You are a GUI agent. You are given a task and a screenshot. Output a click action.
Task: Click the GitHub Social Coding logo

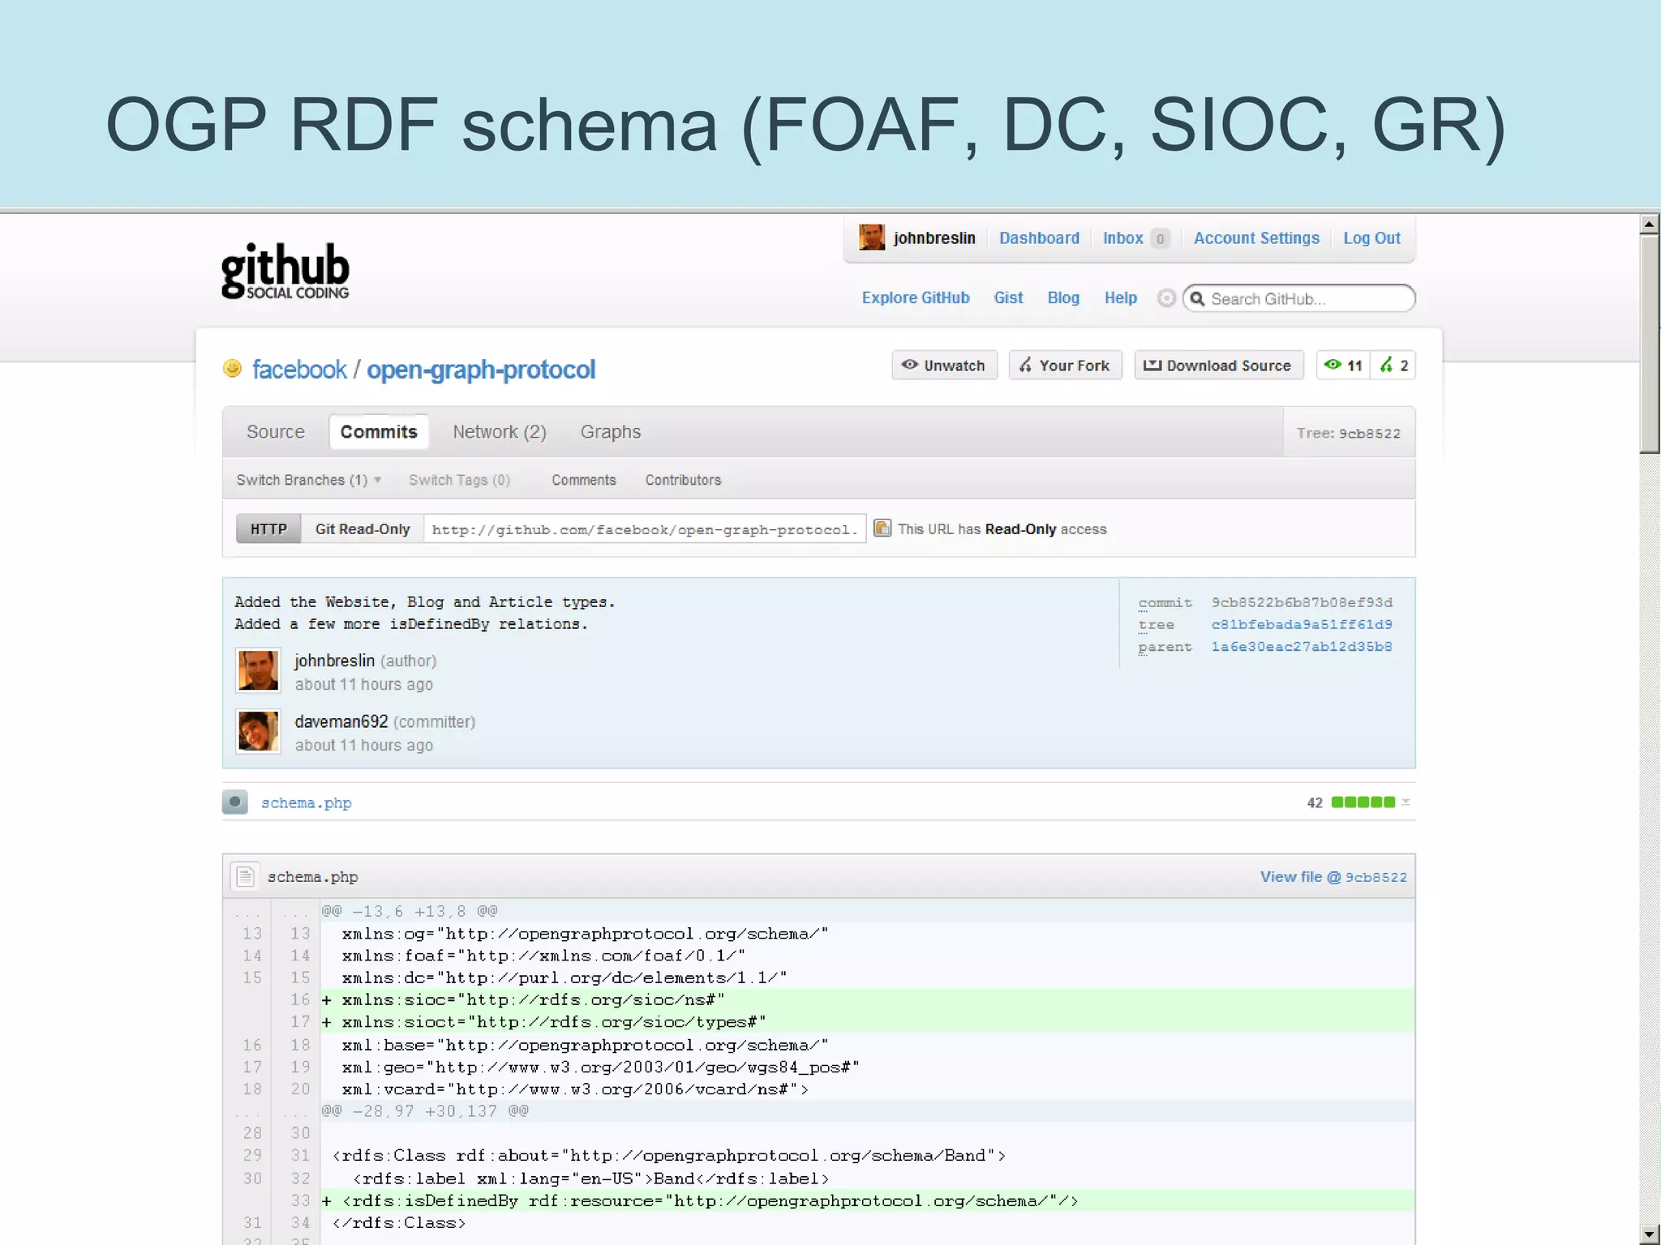(285, 271)
